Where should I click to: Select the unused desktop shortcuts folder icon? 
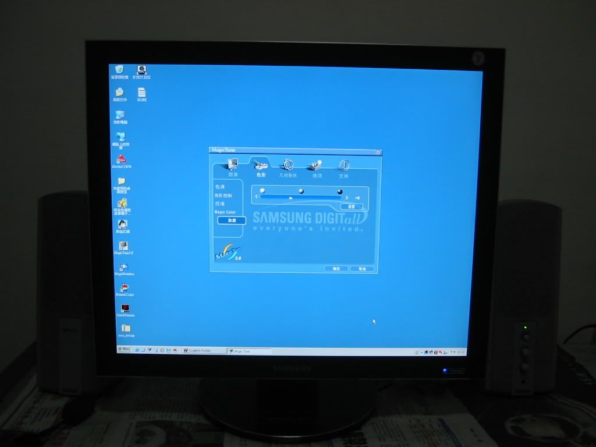coord(122,185)
